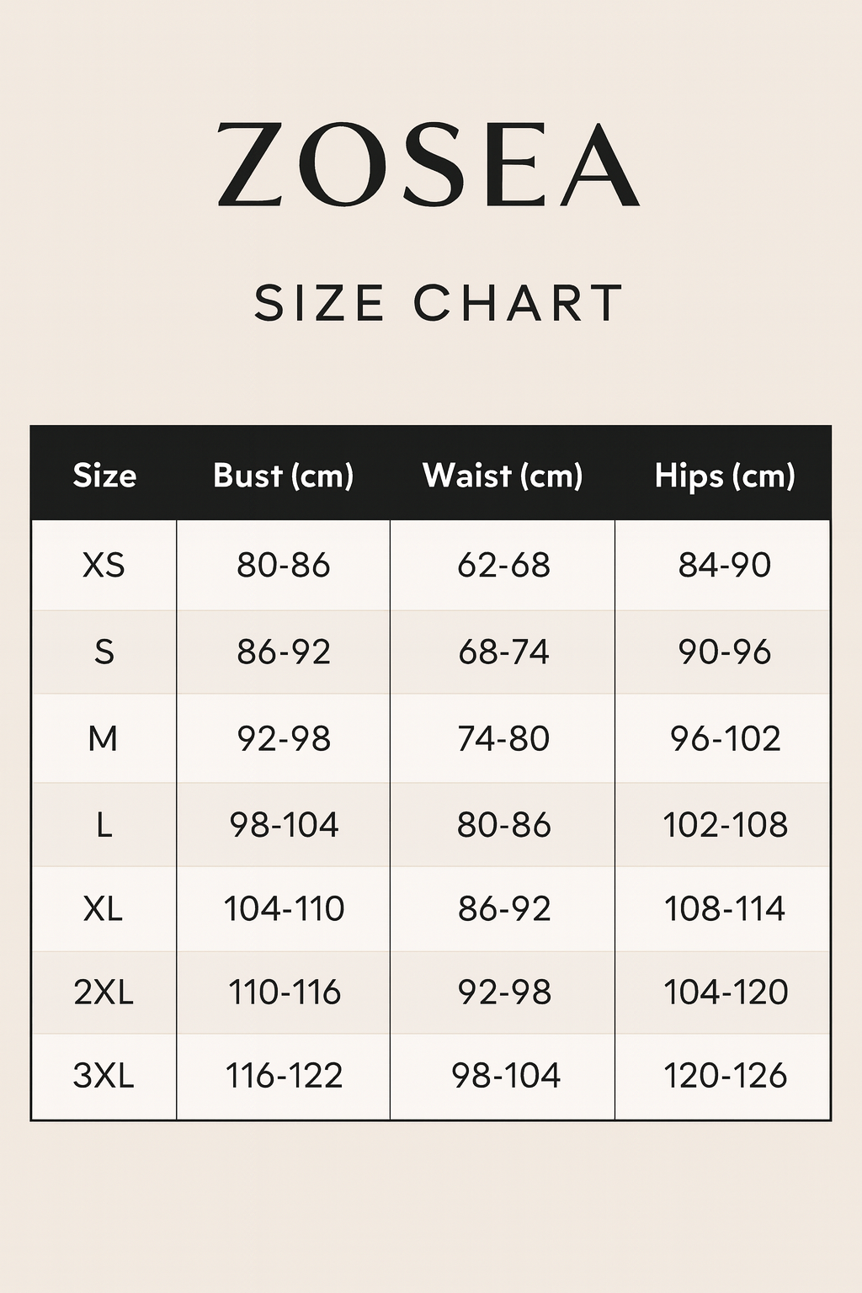Select the Size column header
The width and height of the screenshot is (862, 1293).
pos(104,476)
